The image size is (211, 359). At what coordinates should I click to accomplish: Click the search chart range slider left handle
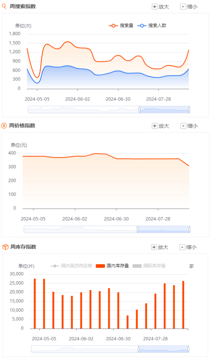139,110
